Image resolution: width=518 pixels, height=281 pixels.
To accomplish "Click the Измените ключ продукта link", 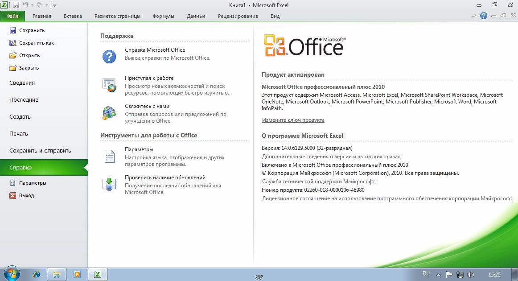I will coord(293,120).
